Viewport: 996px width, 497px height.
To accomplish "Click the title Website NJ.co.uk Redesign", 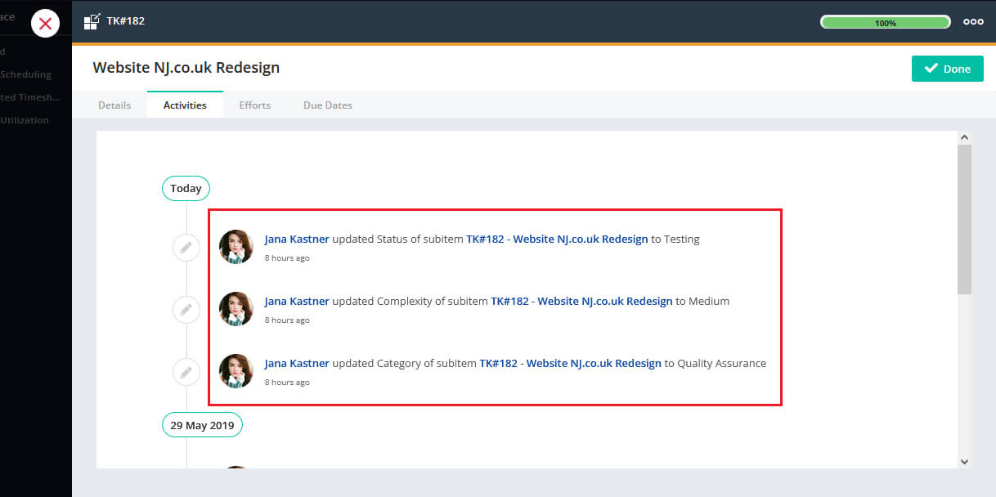I will click(x=186, y=68).
